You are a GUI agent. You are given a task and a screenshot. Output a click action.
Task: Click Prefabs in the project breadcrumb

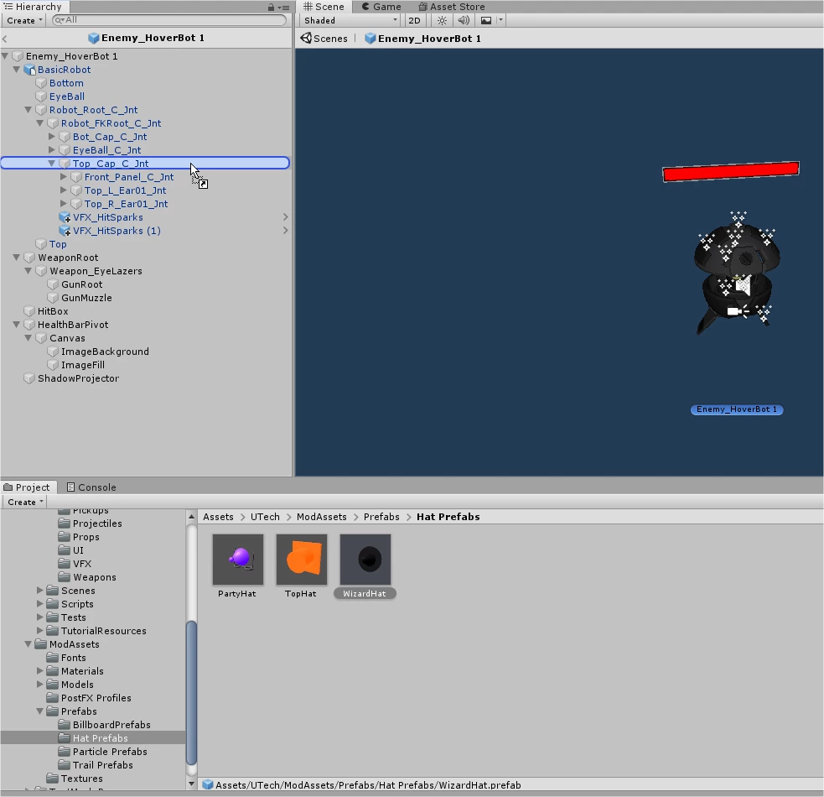click(x=381, y=517)
